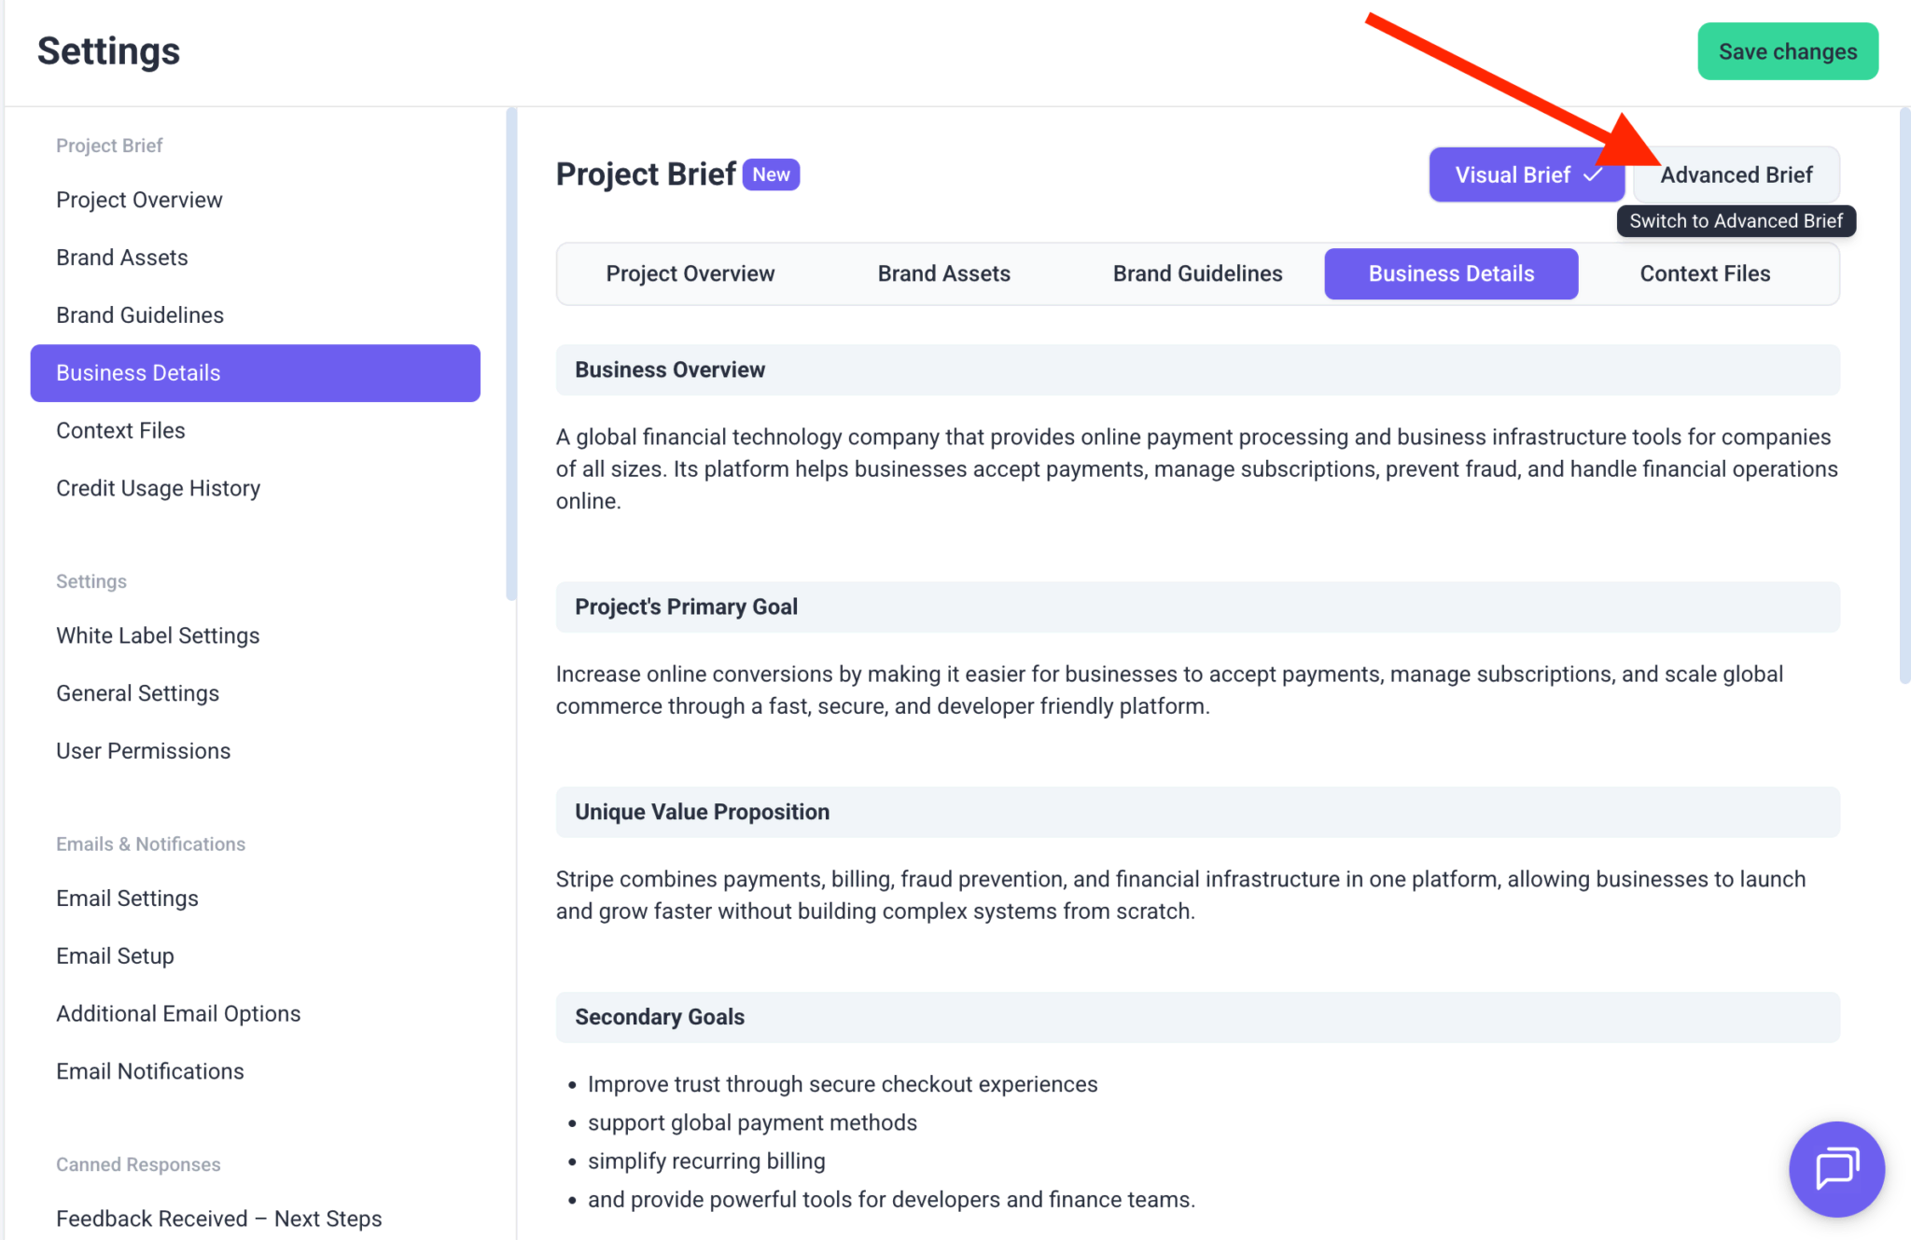
Task: Open the Project Overview tab
Action: coord(690,273)
